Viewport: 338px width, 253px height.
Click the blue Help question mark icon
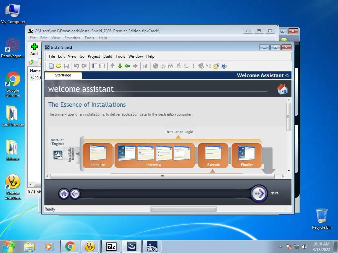click(224, 66)
